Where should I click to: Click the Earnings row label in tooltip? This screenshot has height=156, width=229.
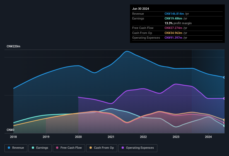click(138, 18)
